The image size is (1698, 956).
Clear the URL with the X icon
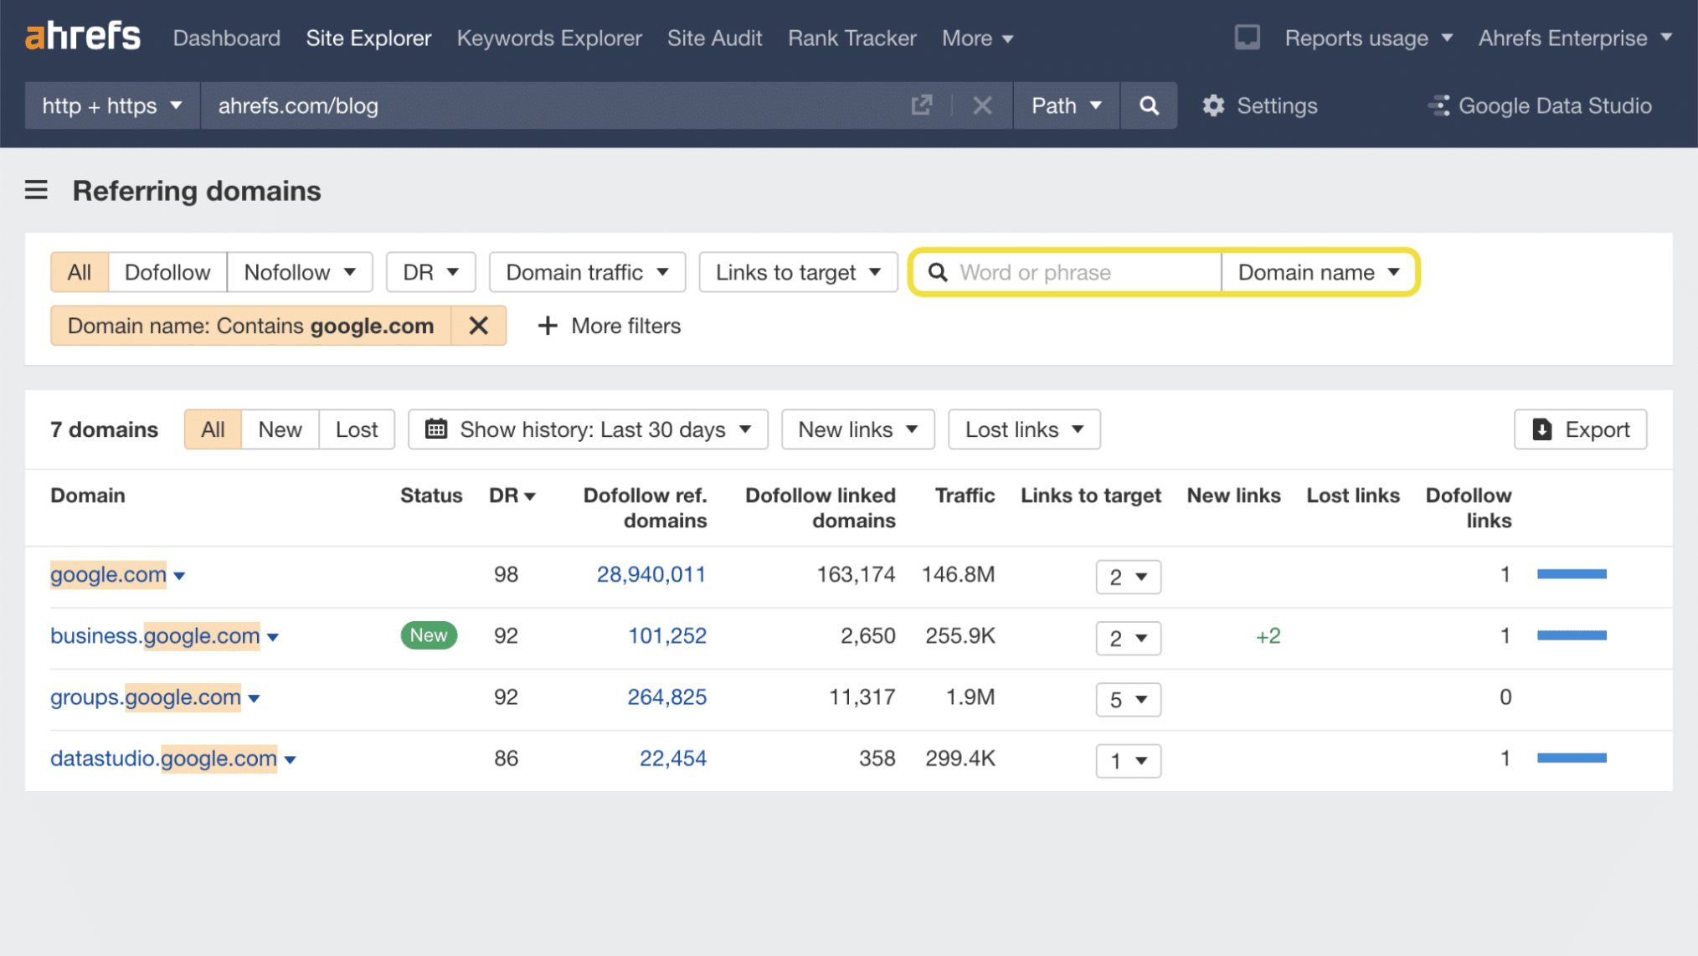pos(982,105)
